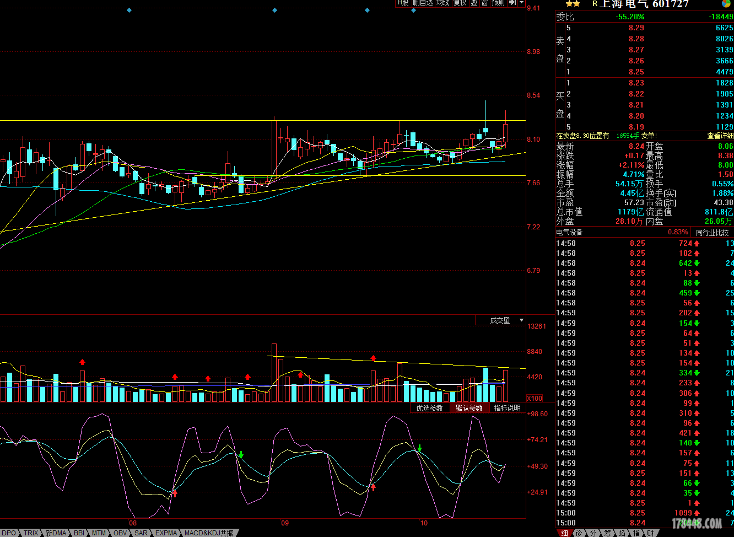
Task: Click the 窗 window button
Action: pyautogui.click(x=484, y=3)
